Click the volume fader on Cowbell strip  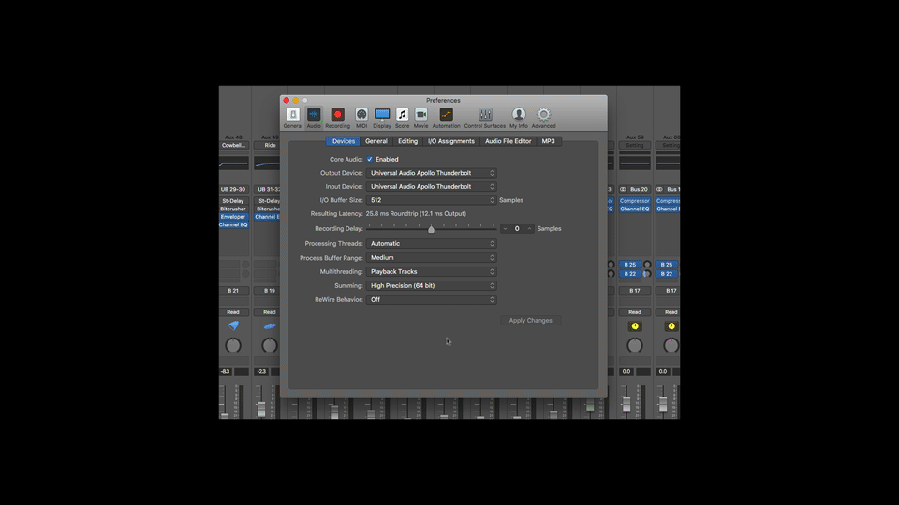point(225,414)
